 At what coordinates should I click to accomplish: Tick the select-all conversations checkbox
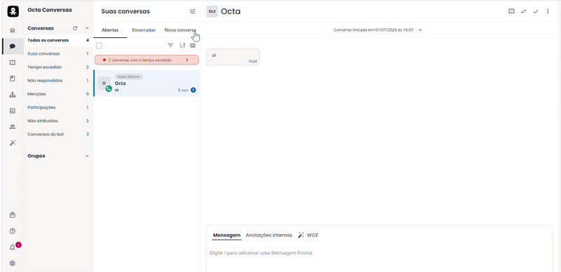click(99, 46)
